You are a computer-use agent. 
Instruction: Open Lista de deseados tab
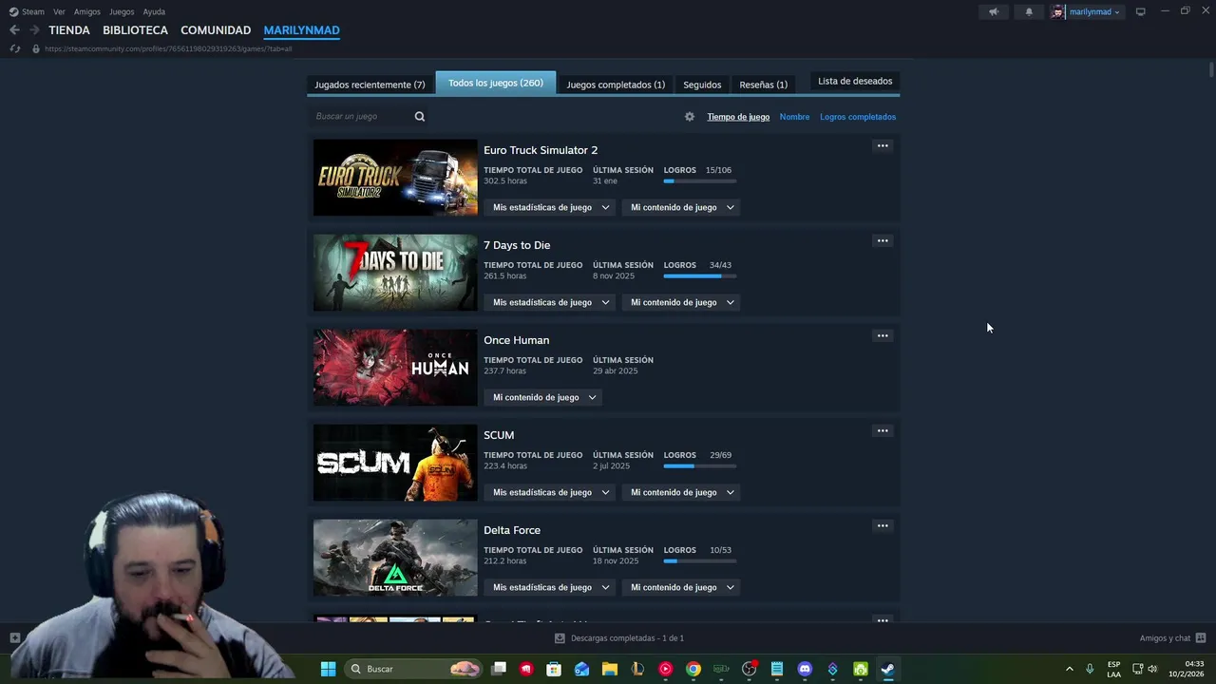point(855,81)
